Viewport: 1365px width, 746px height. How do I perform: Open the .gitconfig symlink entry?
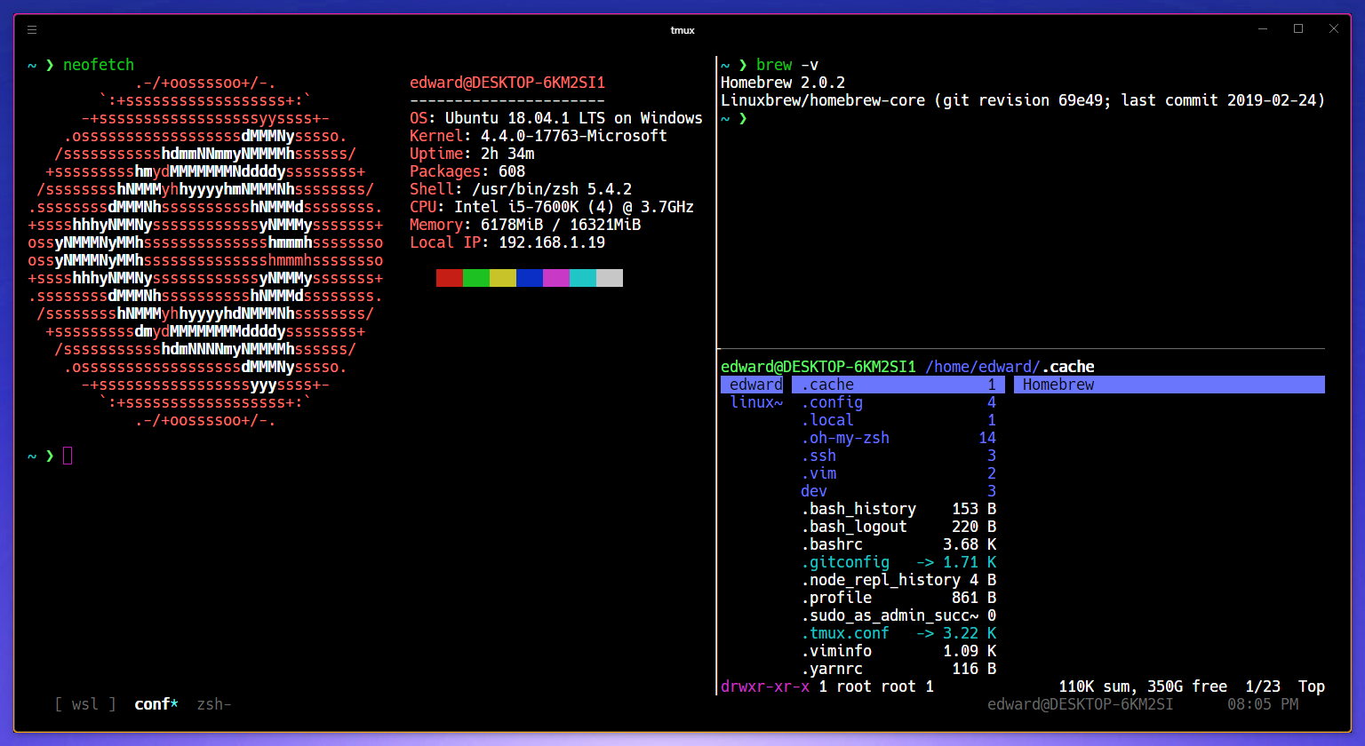[x=846, y=562]
